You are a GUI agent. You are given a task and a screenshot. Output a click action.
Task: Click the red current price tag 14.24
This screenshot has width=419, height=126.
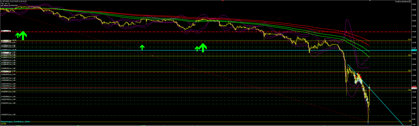[414, 88]
